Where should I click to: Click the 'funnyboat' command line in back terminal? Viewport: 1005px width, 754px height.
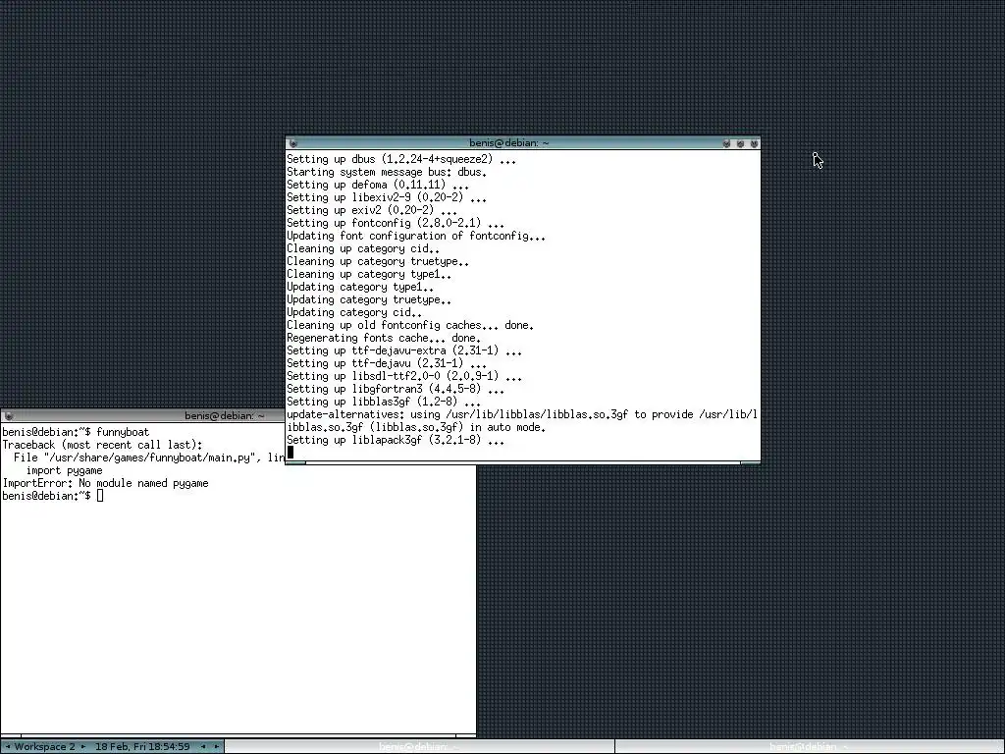pos(76,432)
